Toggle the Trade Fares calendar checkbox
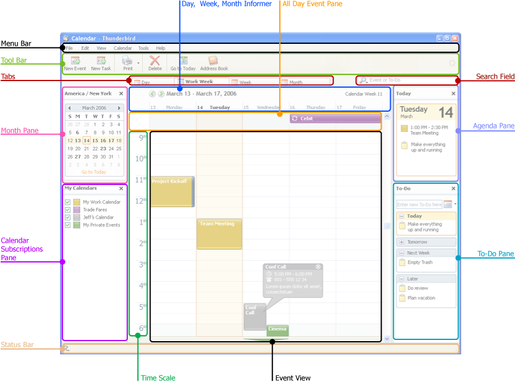The width and height of the screenshot is (515, 382). click(68, 210)
